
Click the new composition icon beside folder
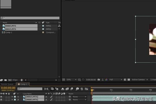pyautogui.click(x=10, y=80)
